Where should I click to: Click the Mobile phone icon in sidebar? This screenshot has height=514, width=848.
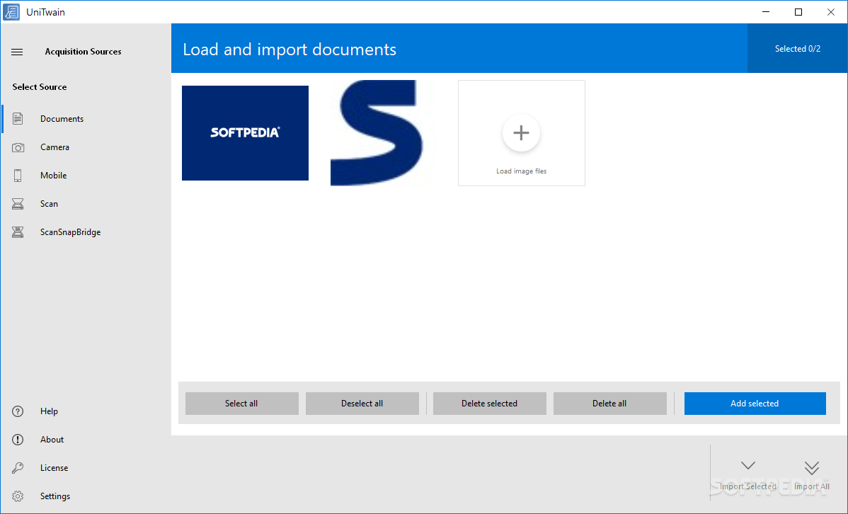18,176
